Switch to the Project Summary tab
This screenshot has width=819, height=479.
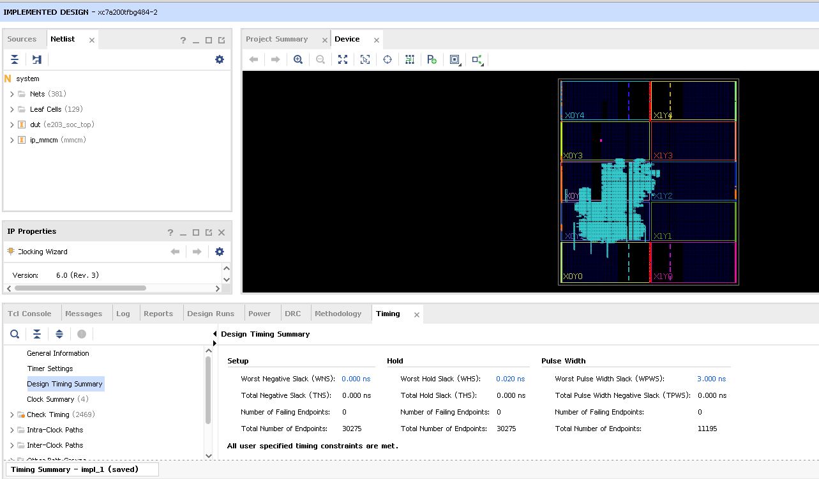(x=276, y=39)
